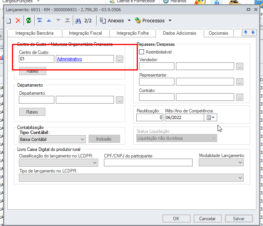This screenshot has width=263, height=226.
Task: Expand Processos dropdown arrow
Action: click(x=170, y=20)
